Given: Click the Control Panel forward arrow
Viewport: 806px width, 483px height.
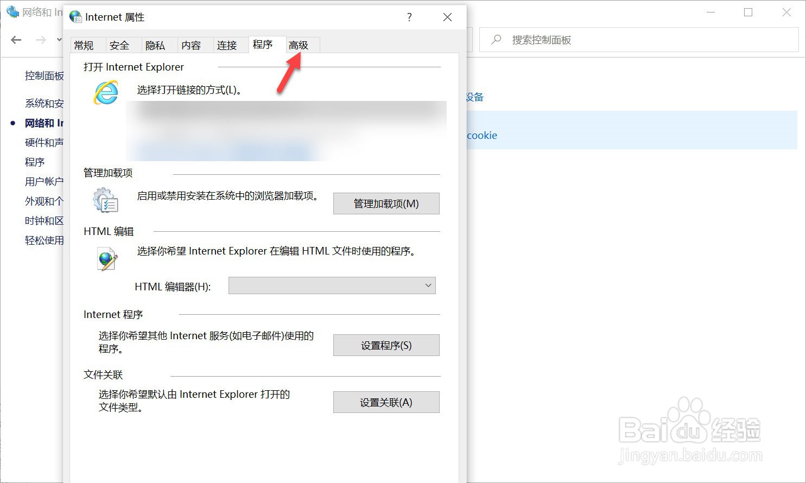Looking at the screenshot, I should [41, 40].
